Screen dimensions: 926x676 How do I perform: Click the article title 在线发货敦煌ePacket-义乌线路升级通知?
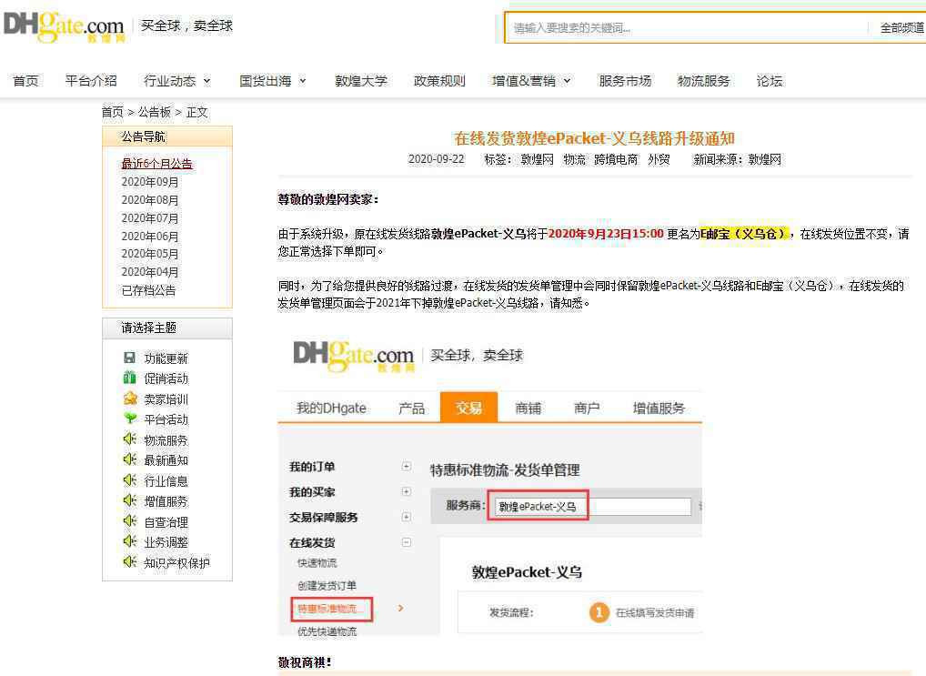(x=594, y=137)
